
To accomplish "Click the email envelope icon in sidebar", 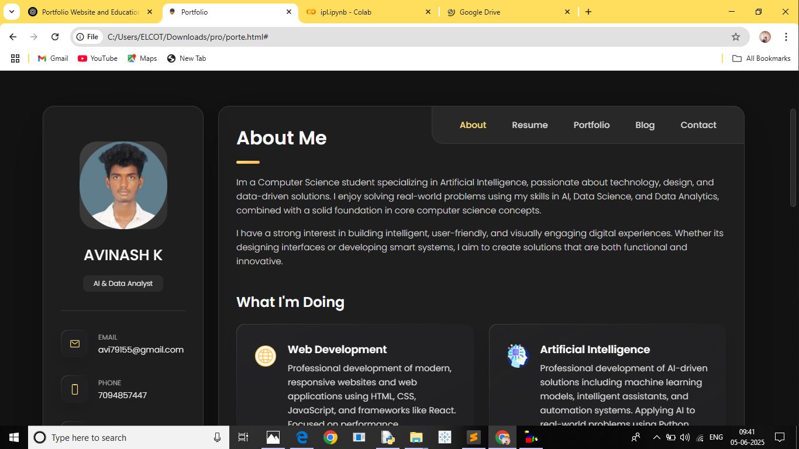I will point(75,344).
